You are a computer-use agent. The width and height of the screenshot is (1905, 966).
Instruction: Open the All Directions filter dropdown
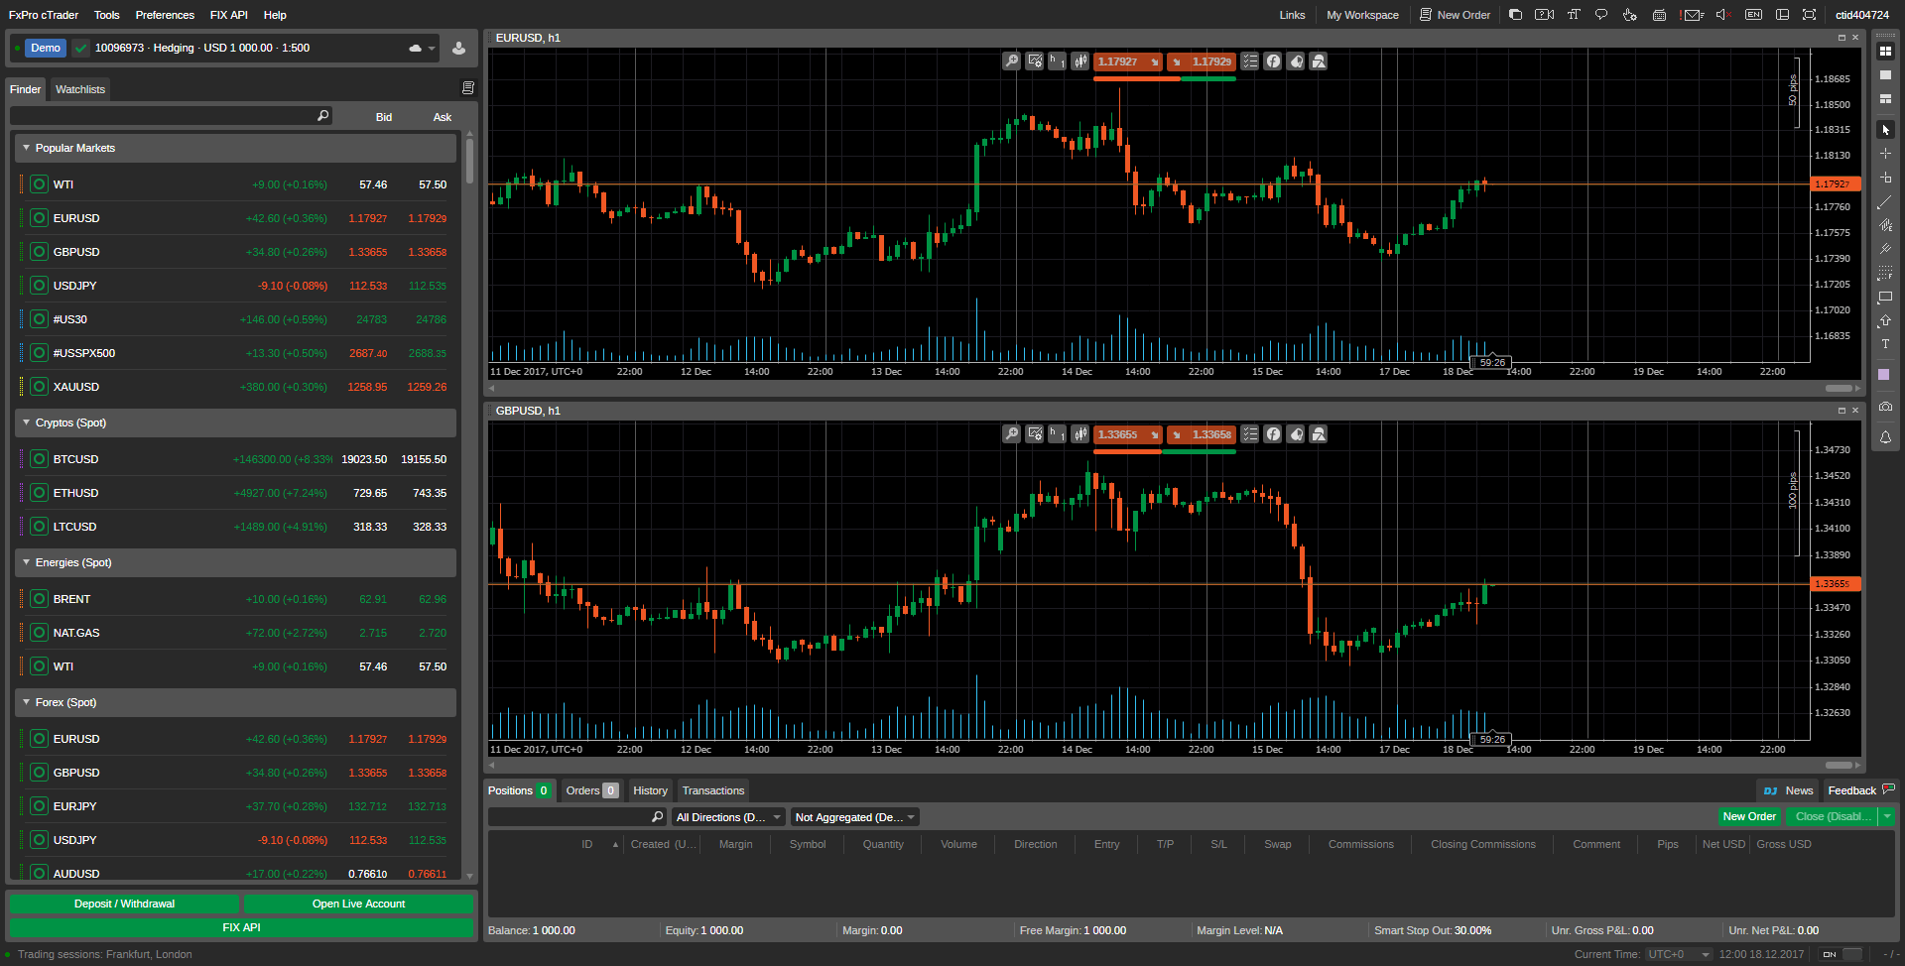pyautogui.click(x=729, y=817)
